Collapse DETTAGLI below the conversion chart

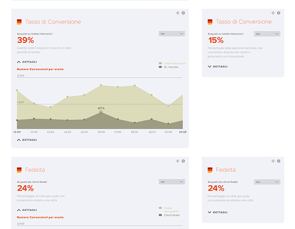26,140
